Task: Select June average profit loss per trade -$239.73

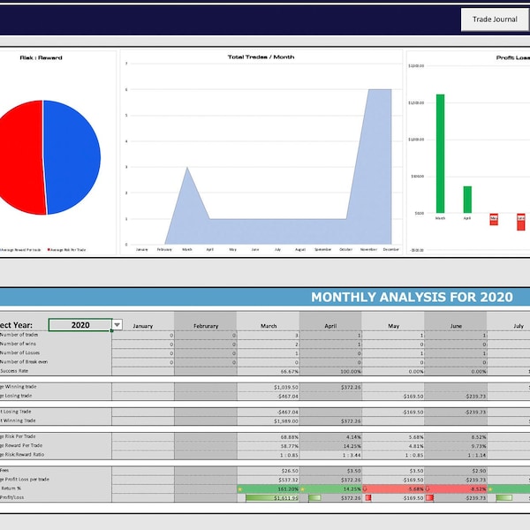Action: pyautogui.click(x=456, y=480)
